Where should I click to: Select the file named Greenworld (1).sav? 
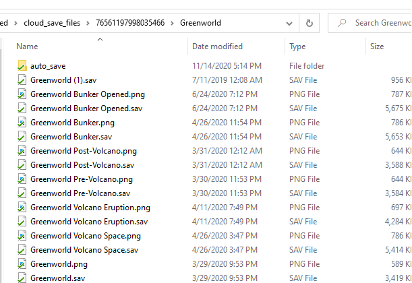[x=63, y=80]
